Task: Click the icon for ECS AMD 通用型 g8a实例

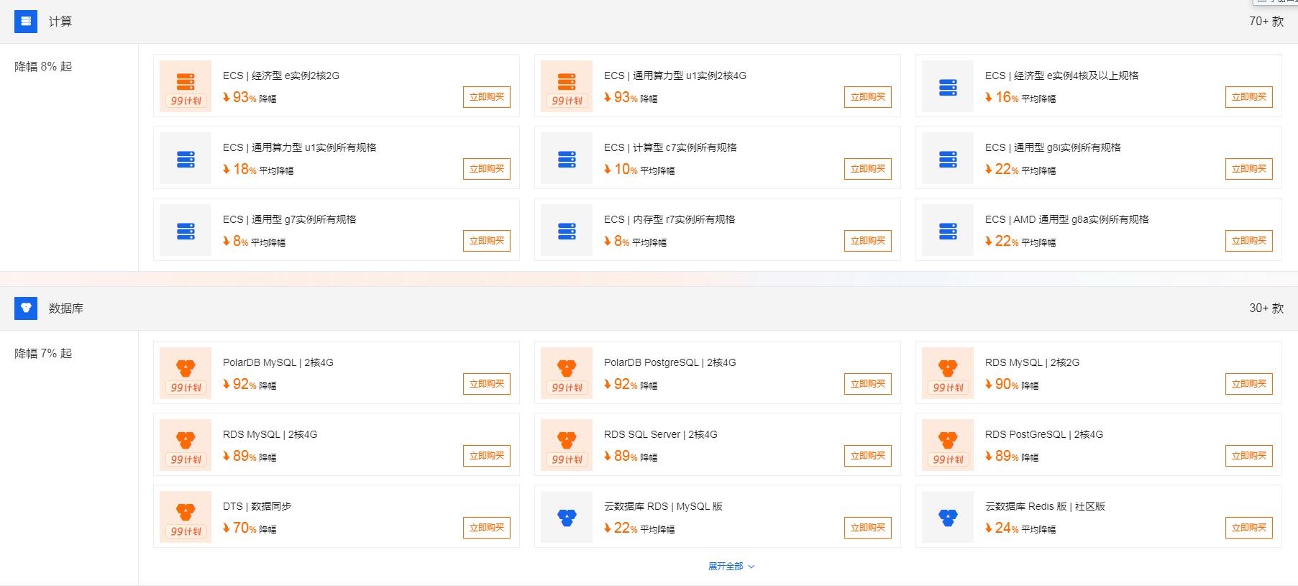Action: point(948,229)
